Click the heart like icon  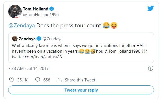click(x=12, y=80)
